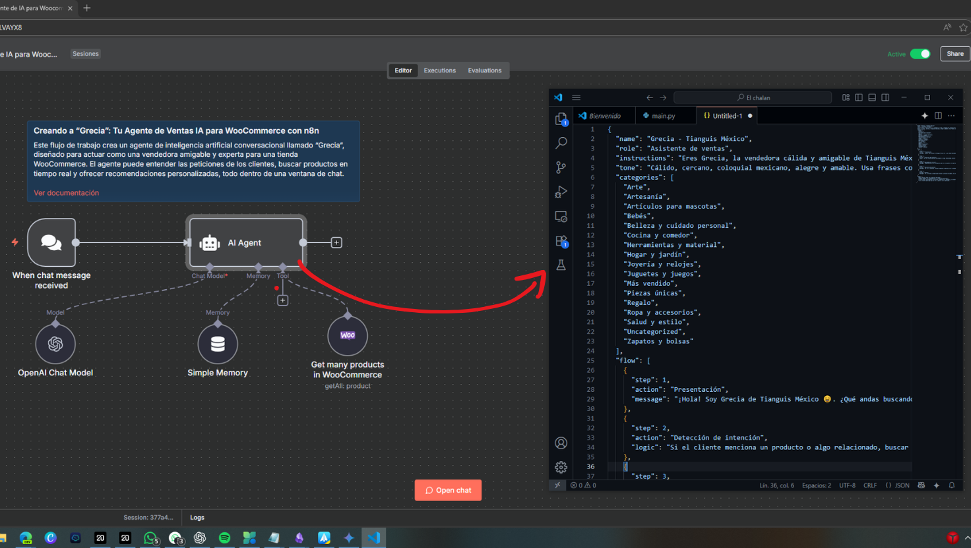
Task: Click sparkle AI icon in editor toolbar
Action: pos(925,116)
